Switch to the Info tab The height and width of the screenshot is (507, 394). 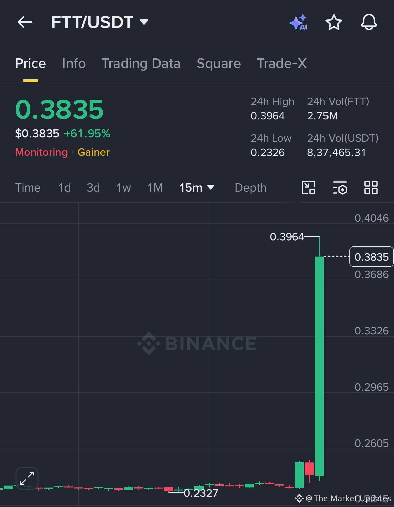[74, 64]
